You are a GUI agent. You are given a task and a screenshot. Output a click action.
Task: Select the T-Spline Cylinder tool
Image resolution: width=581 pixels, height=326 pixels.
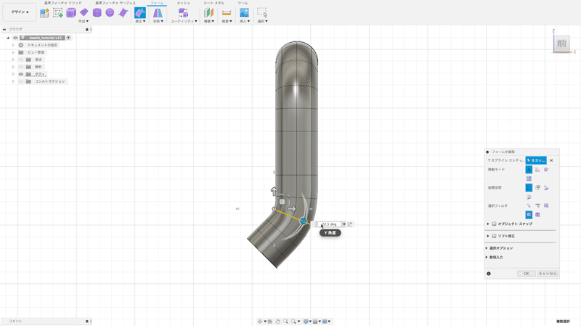pyautogui.click(x=97, y=13)
